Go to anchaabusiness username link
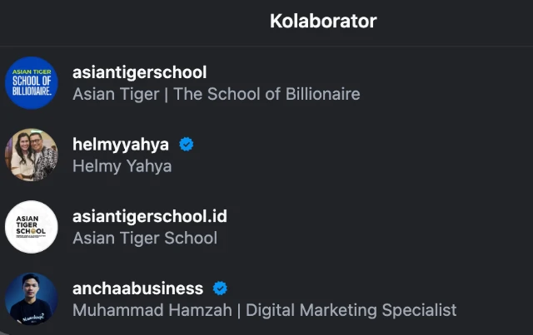Viewport: 533px width, 335px height. click(137, 288)
